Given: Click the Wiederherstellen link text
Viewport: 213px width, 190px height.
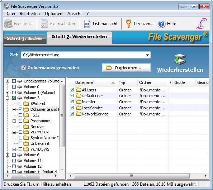Looking at the screenshot, I should [180, 70].
